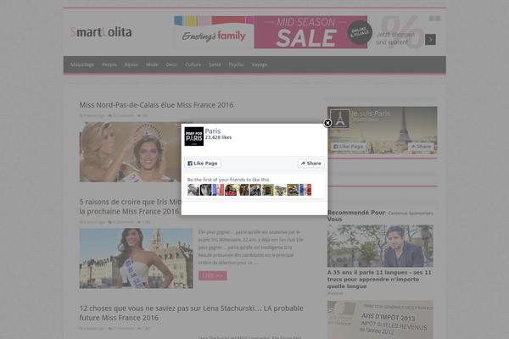The width and height of the screenshot is (509, 339).
Task: Open the Paris page title link
Action: tap(213, 131)
